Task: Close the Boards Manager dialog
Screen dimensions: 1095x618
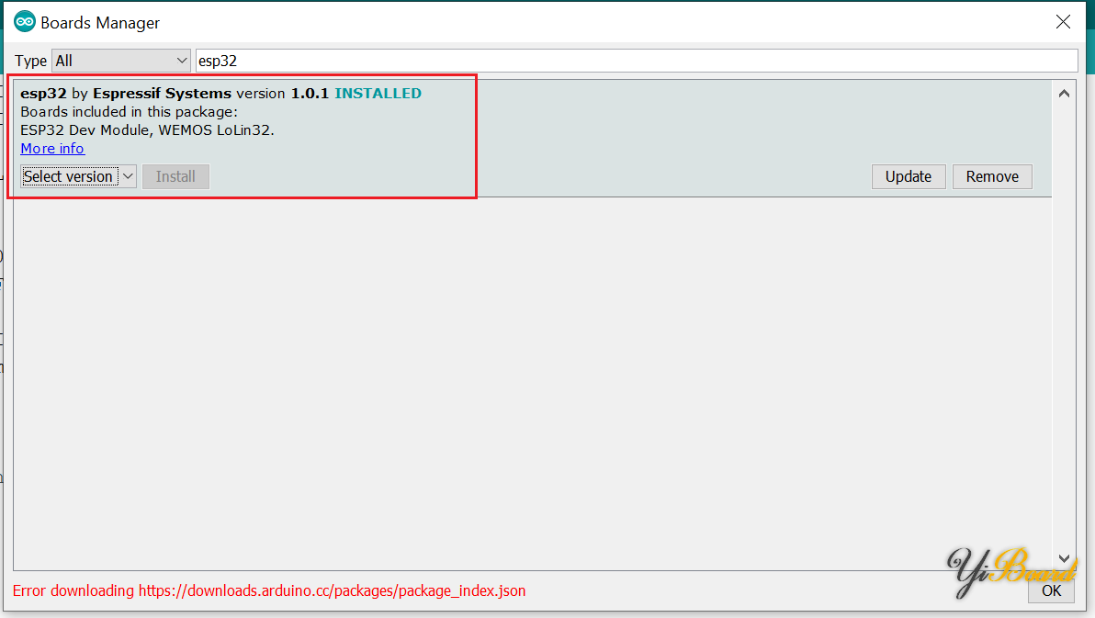Action: pos(1063,22)
